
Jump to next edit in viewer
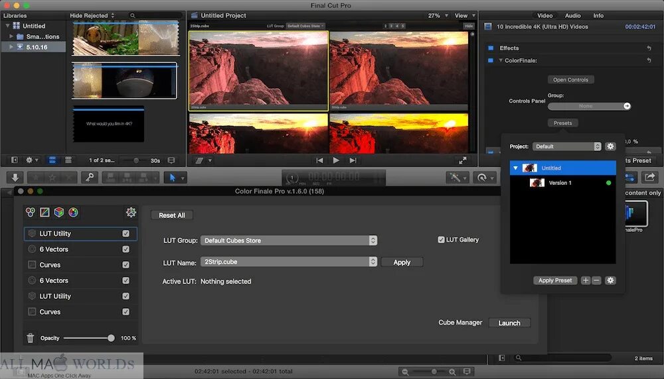(x=353, y=160)
